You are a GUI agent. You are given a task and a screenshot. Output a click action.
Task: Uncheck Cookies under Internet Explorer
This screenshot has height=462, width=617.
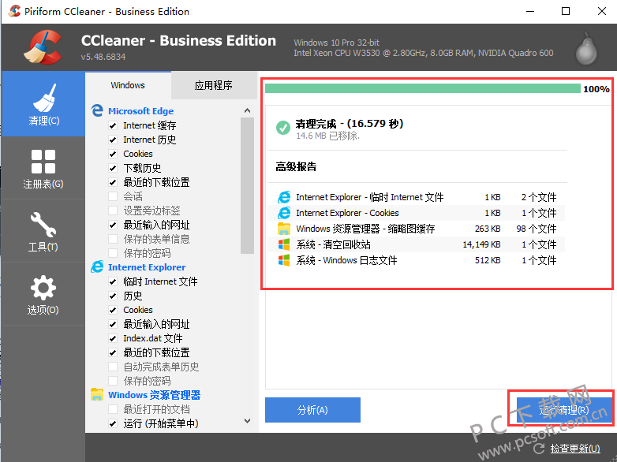[113, 310]
